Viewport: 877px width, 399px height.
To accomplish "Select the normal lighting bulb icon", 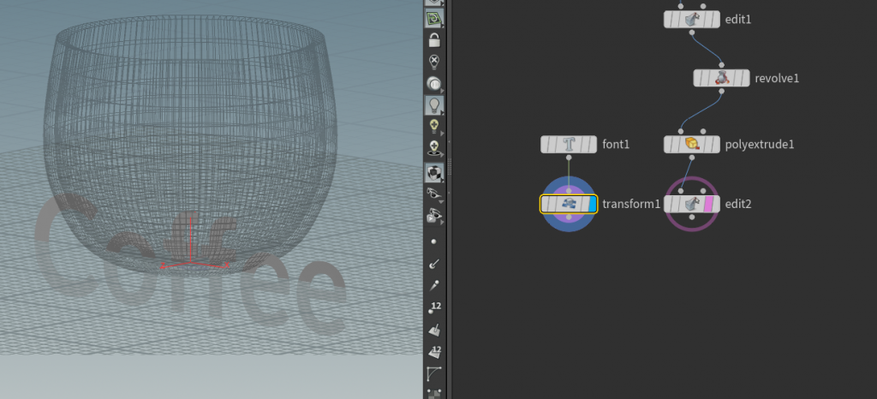I will [434, 105].
